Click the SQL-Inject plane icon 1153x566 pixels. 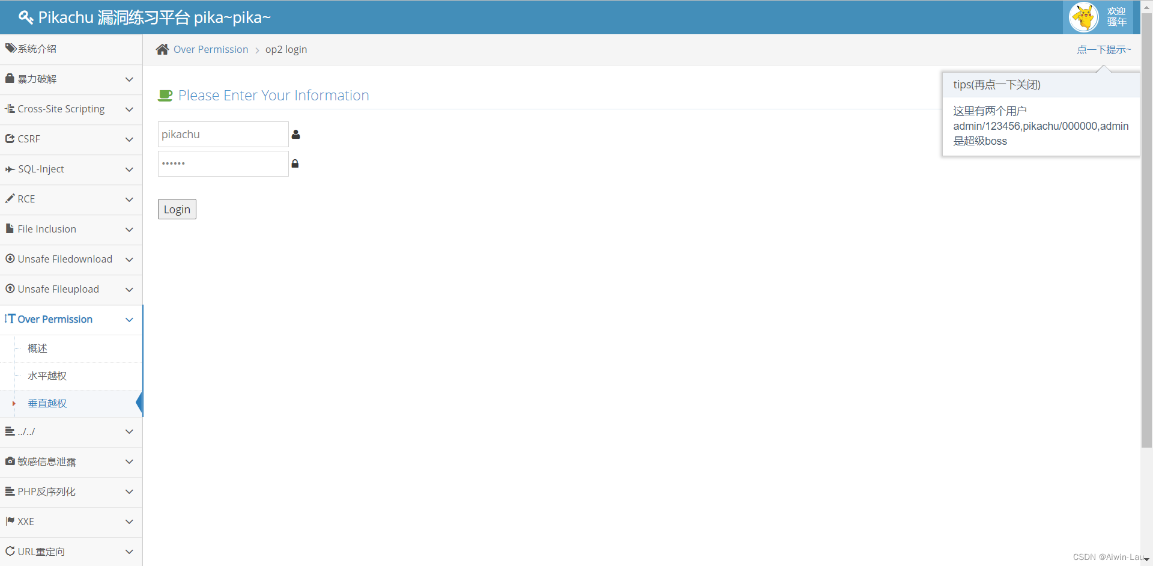click(x=10, y=169)
